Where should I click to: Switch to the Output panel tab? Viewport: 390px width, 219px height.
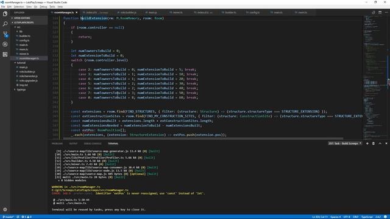point(73,144)
